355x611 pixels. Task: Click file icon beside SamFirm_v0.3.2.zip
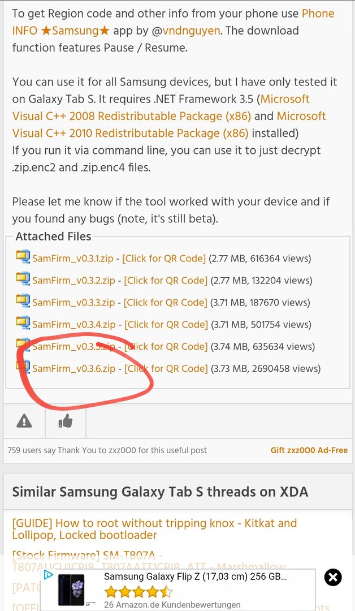(x=23, y=278)
